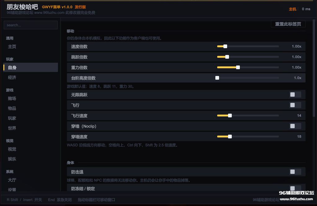The width and height of the screenshot is (317, 206).
Task: Toggle 无限跳跃 infinite jump switch
Action: coord(295,95)
